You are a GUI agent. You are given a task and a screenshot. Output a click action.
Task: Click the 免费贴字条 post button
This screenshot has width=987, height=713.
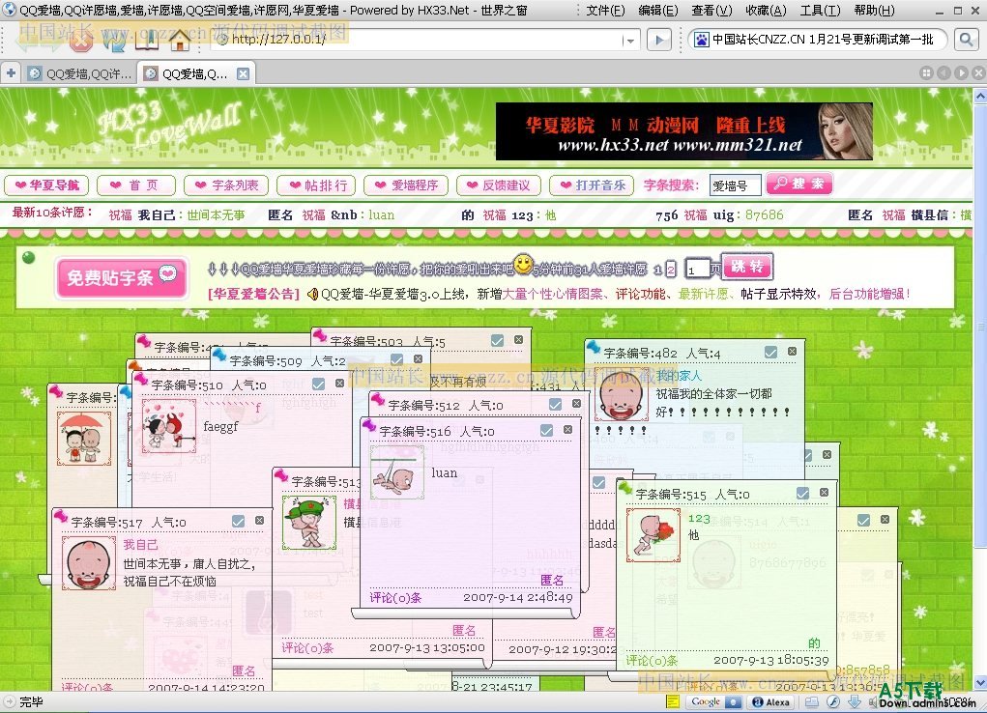[x=122, y=277]
